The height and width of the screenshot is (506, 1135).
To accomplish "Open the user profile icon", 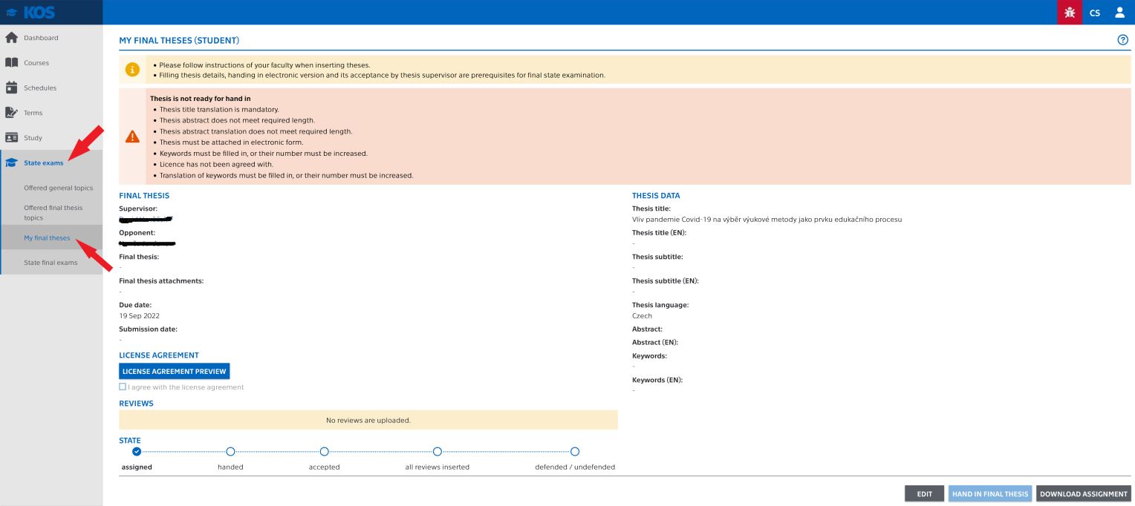I will point(1119,13).
